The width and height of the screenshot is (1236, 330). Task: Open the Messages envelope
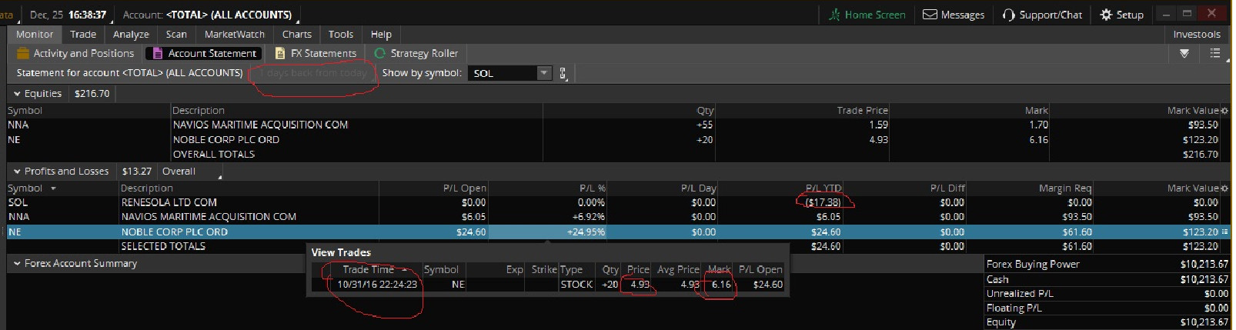[x=954, y=15]
